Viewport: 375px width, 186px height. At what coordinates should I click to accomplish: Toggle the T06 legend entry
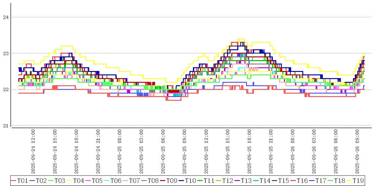[116, 180]
